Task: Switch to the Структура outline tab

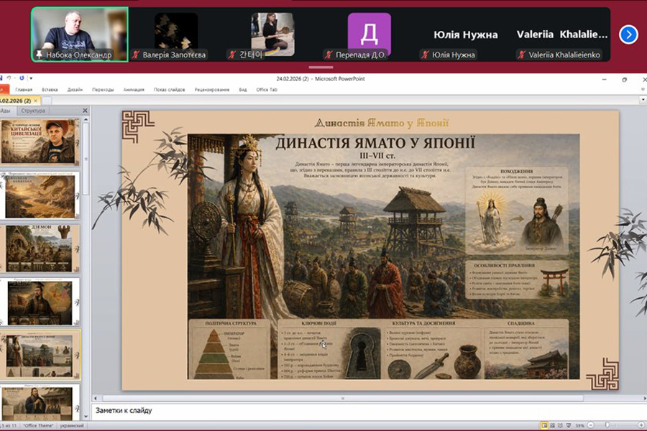Action: pyautogui.click(x=33, y=111)
